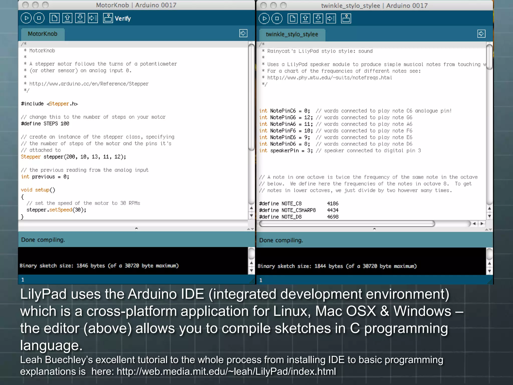Viewport: 513px width, 385px height.
Task: Click console scroll down arrow in twinkle_stylo_stylee window
Action: (x=489, y=271)
